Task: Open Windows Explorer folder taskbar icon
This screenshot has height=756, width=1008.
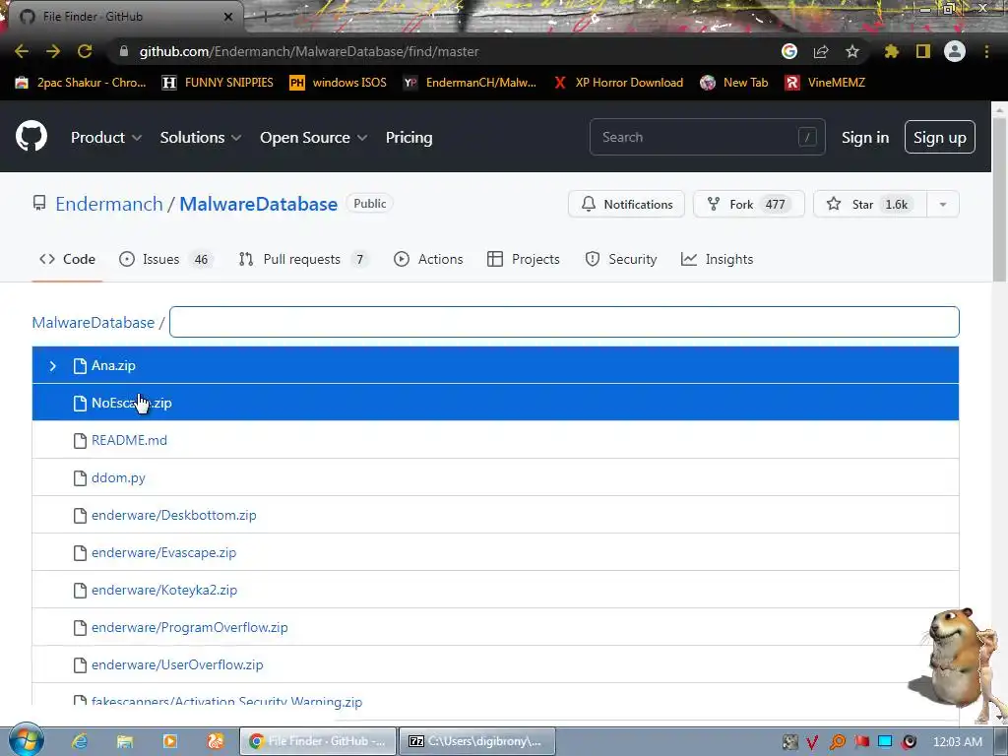Action: pos(125,741)
